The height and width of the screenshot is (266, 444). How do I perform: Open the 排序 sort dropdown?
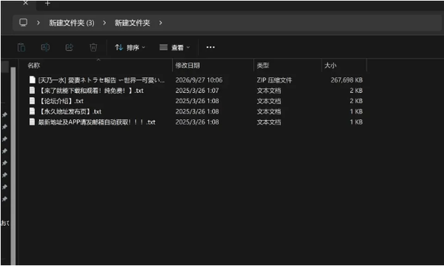(130, 47)
